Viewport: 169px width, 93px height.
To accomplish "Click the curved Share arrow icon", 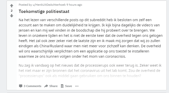I will pyautogui.click(x=46, y=86).
